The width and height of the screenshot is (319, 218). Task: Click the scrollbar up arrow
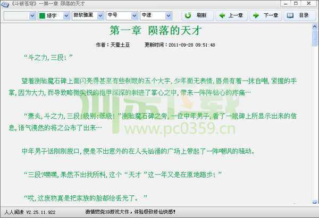(x=315, y=27)
